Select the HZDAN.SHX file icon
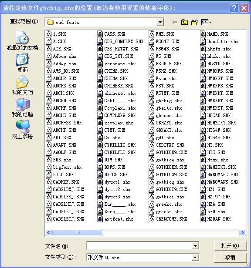The width and height of the screenshot is (251, 268). click(203, 219)
